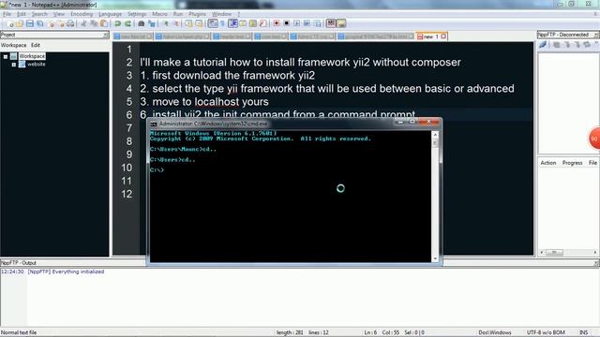
Task: Play back the recorded macro icon
Action: (x=296, y=23)
